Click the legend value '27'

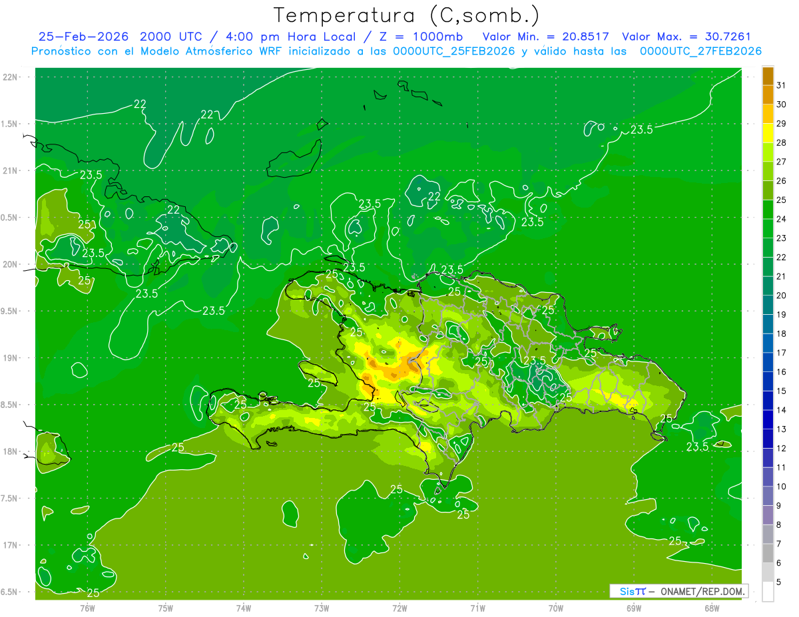point(782,162)
